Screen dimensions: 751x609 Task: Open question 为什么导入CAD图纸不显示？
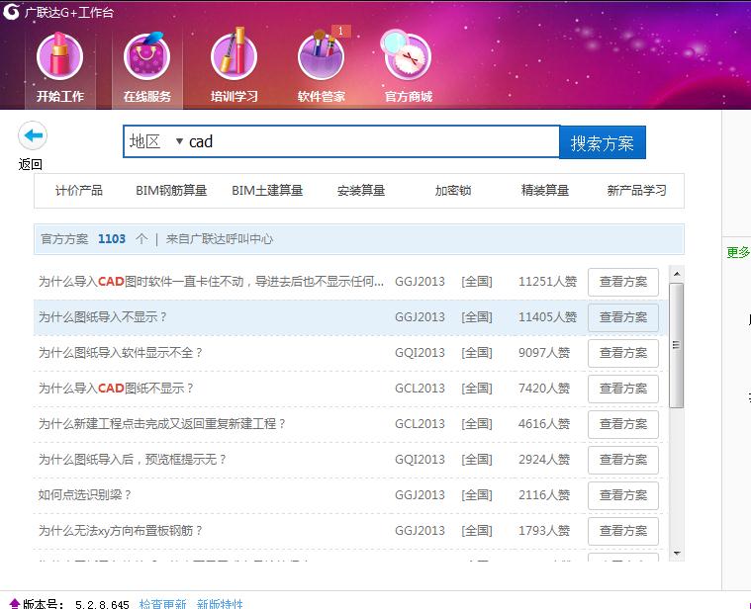pos(116,388)
